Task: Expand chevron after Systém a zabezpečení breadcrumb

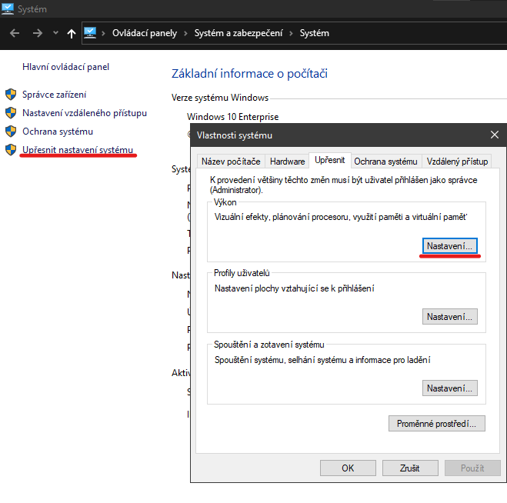Action: [x=292, y=33]
